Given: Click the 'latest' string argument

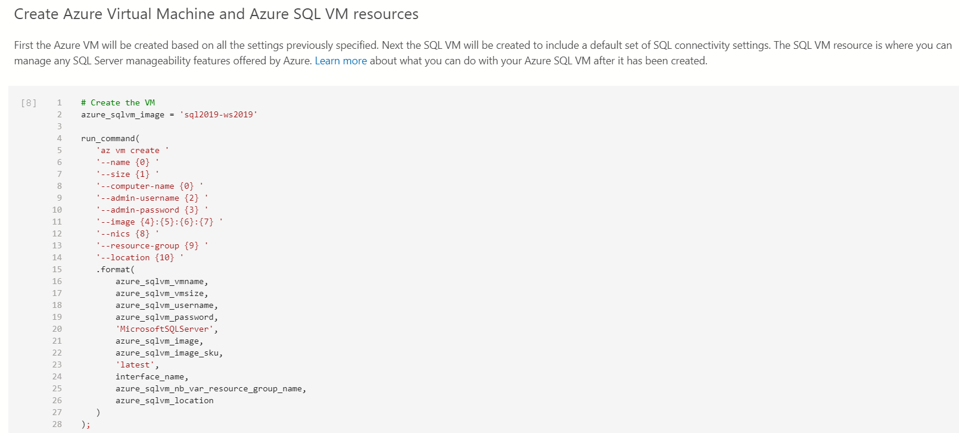Looking at the screenshot, I should click(136, 365).
